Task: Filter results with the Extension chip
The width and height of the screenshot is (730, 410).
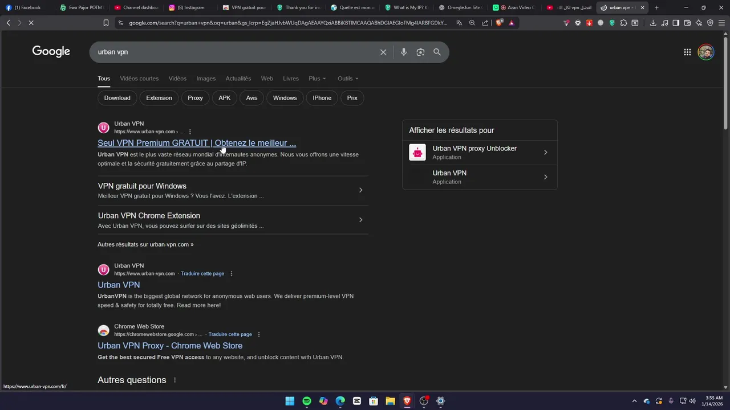Action: (159, 98)
